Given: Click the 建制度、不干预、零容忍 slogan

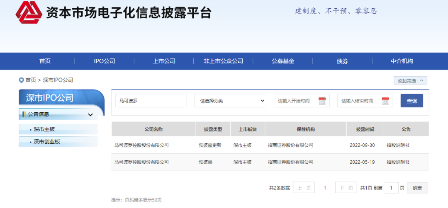Looking at the screenshot, I should click(336, 11).
